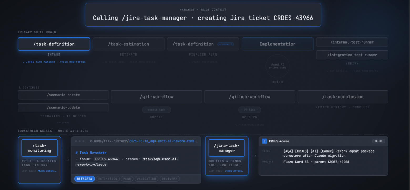This screenshot has height=190, width=410.
Task: Click the commit hash pill
Action: tap(156, 110)
